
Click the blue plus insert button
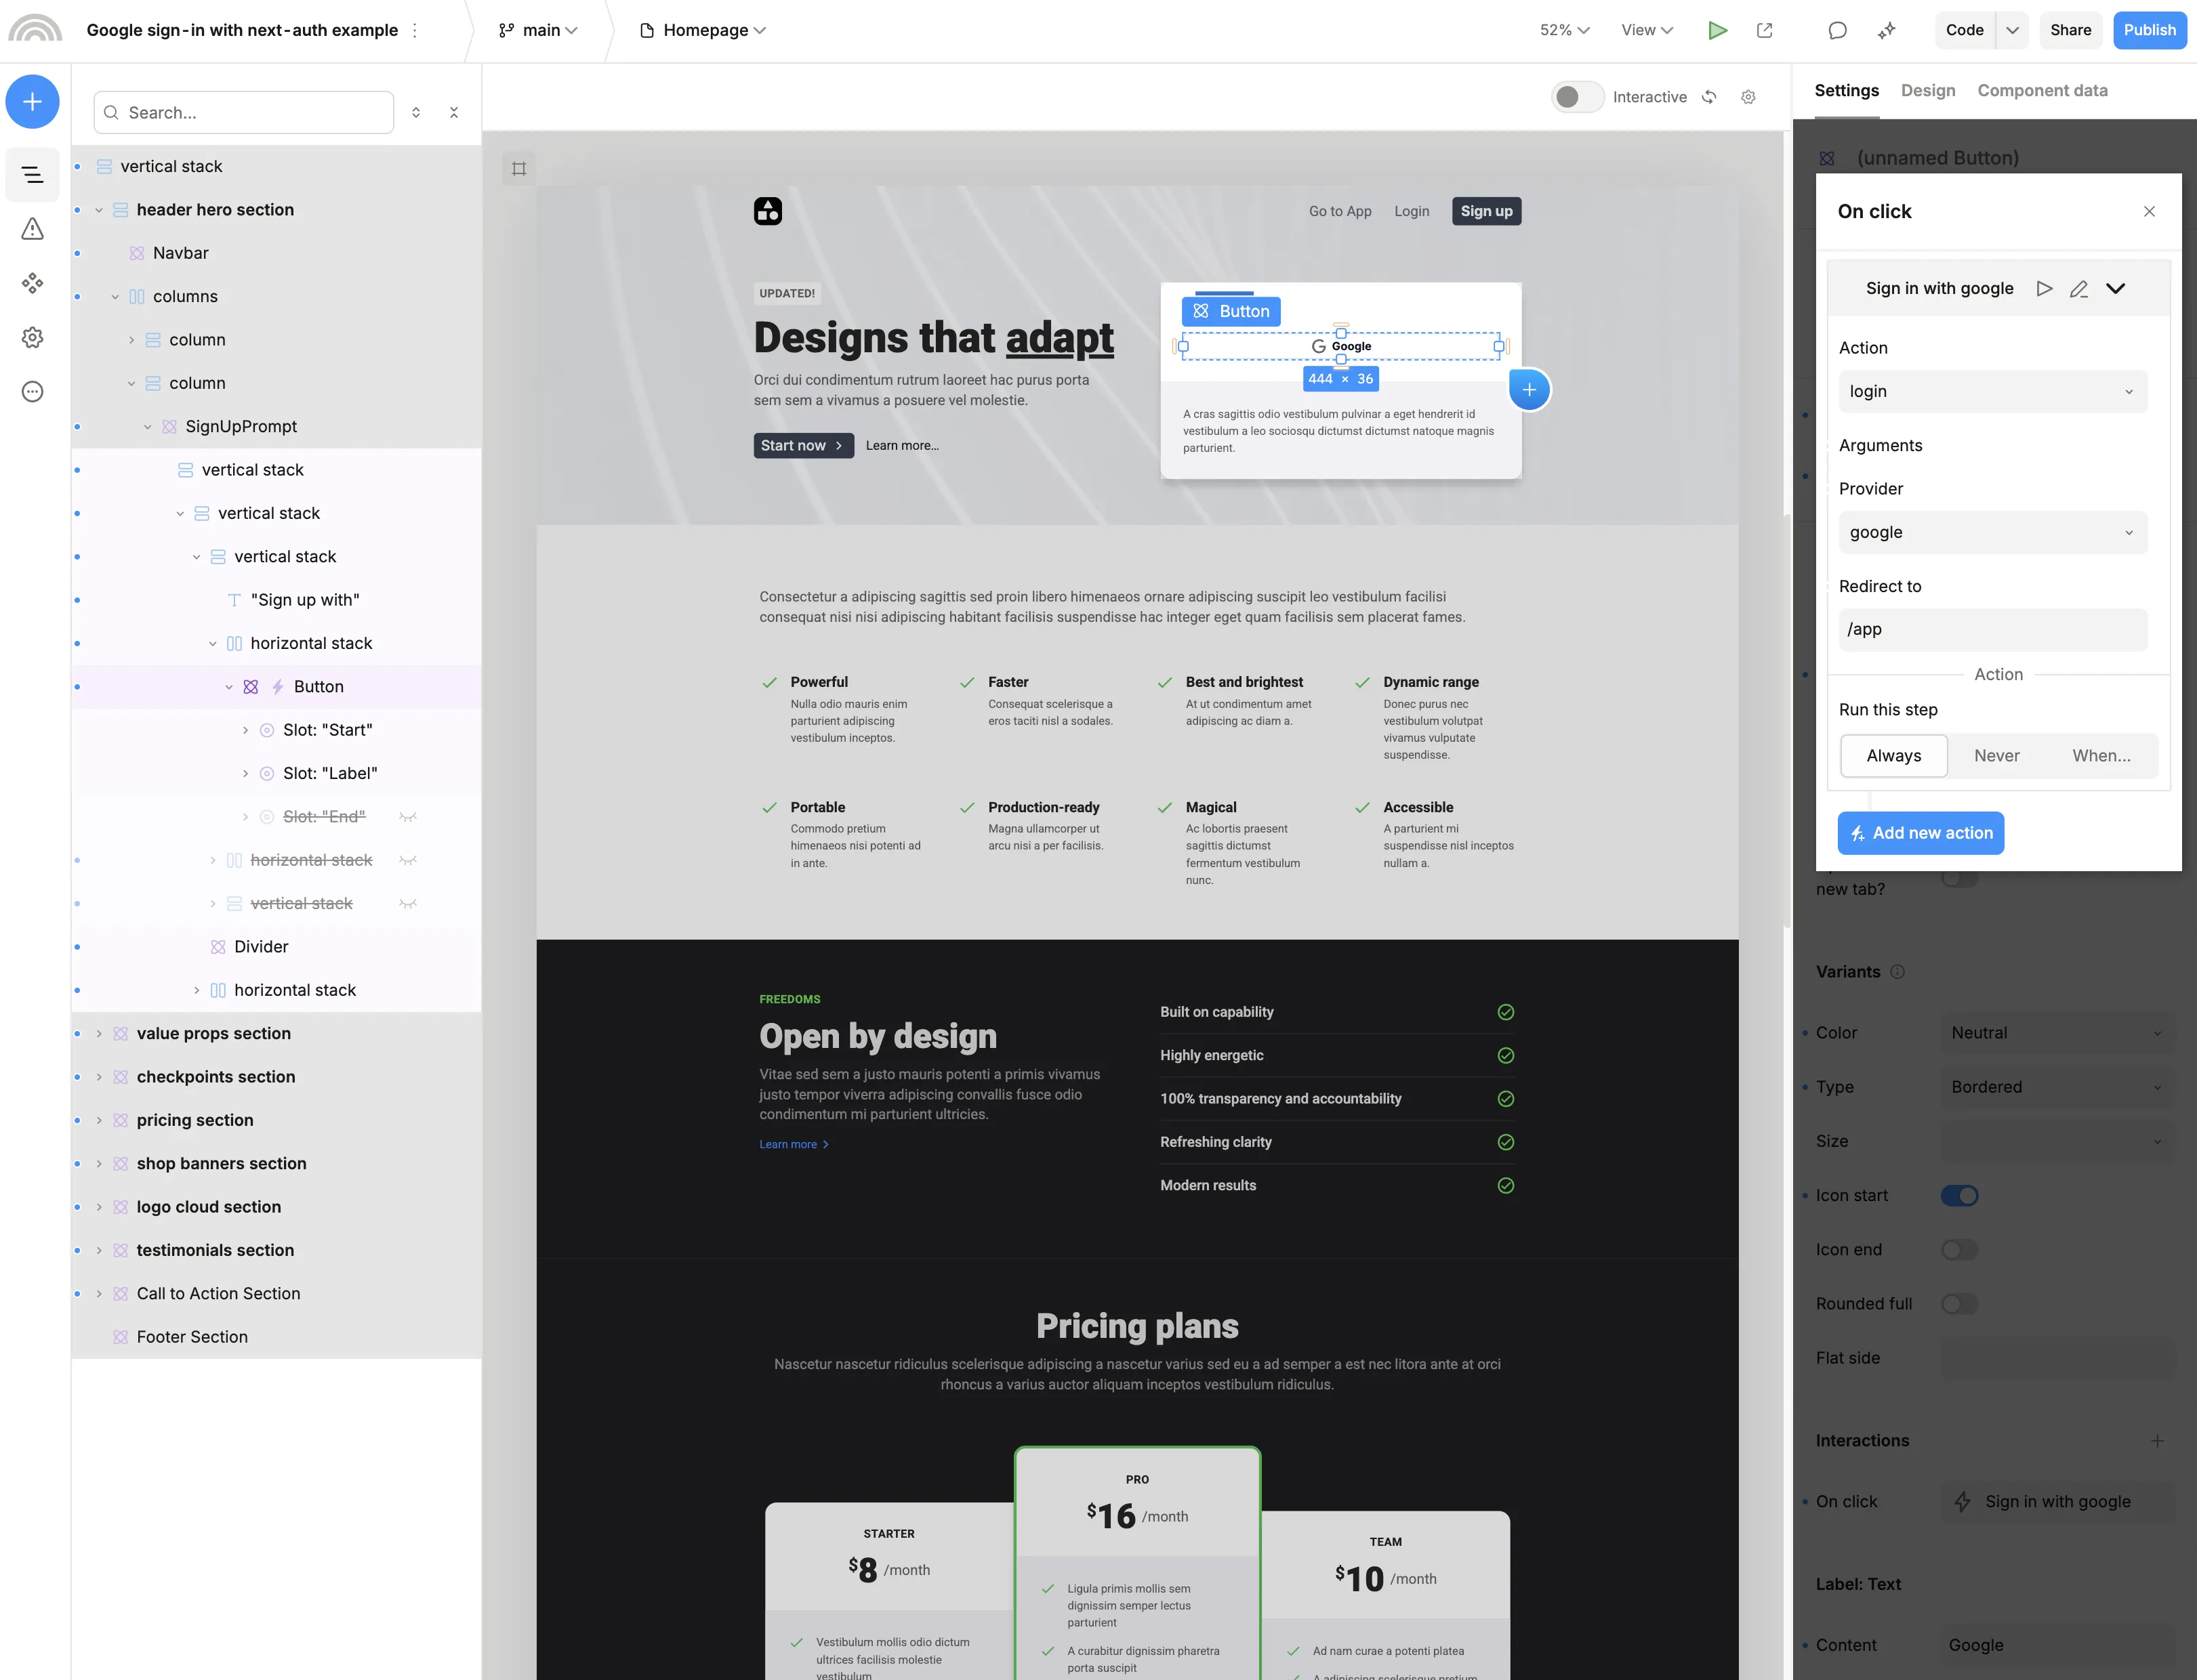click(32, 101)
